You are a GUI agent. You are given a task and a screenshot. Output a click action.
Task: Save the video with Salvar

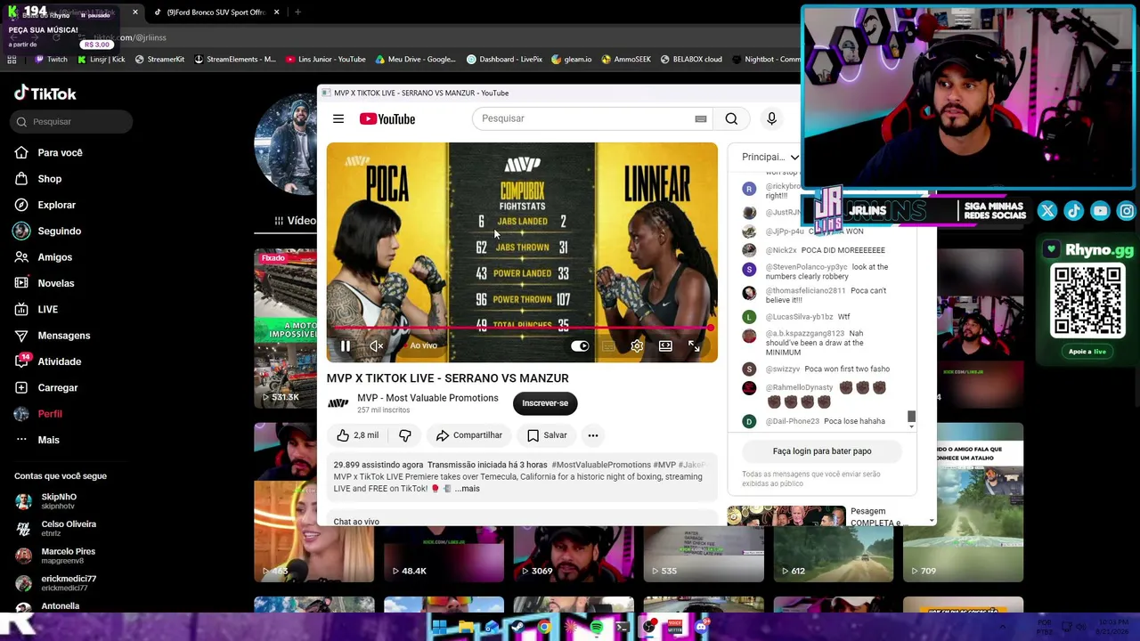pos(547,435)
